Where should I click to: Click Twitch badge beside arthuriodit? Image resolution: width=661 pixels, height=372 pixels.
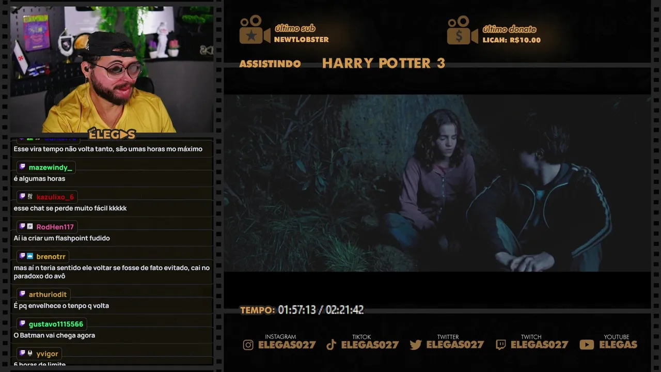(x=22, y=294)
